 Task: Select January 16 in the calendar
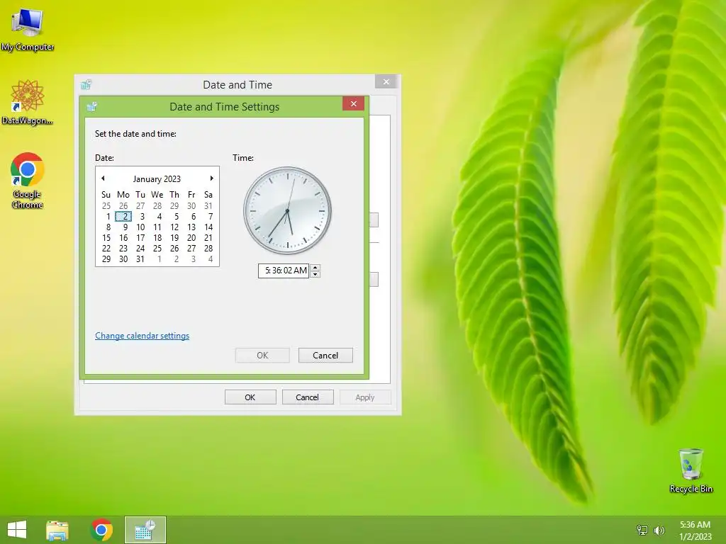coord(123,238)
